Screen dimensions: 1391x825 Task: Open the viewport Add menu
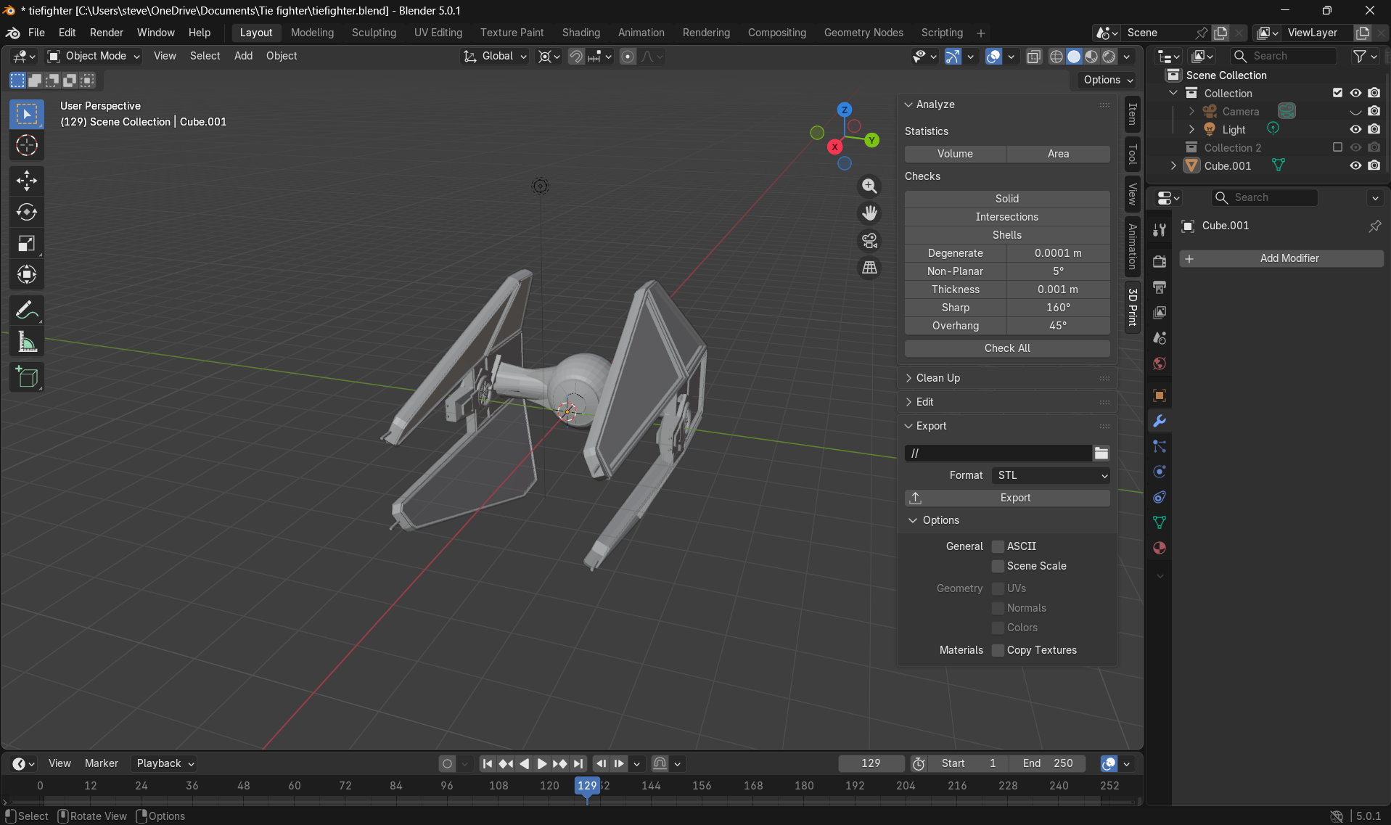[x=243, y=56]
